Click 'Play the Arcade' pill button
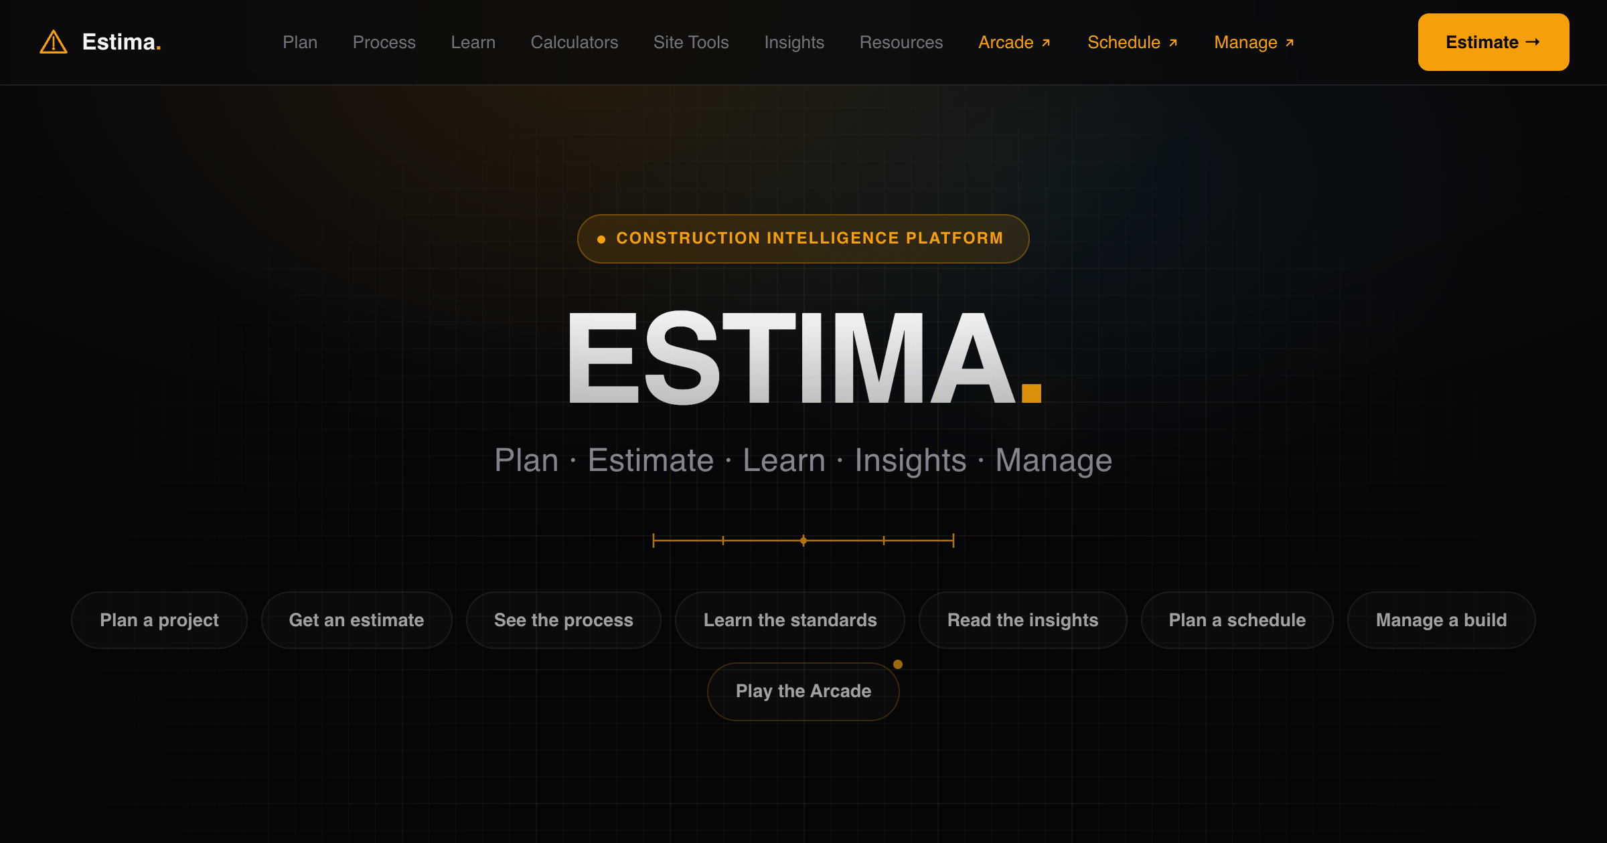 [x=803, y=691]
